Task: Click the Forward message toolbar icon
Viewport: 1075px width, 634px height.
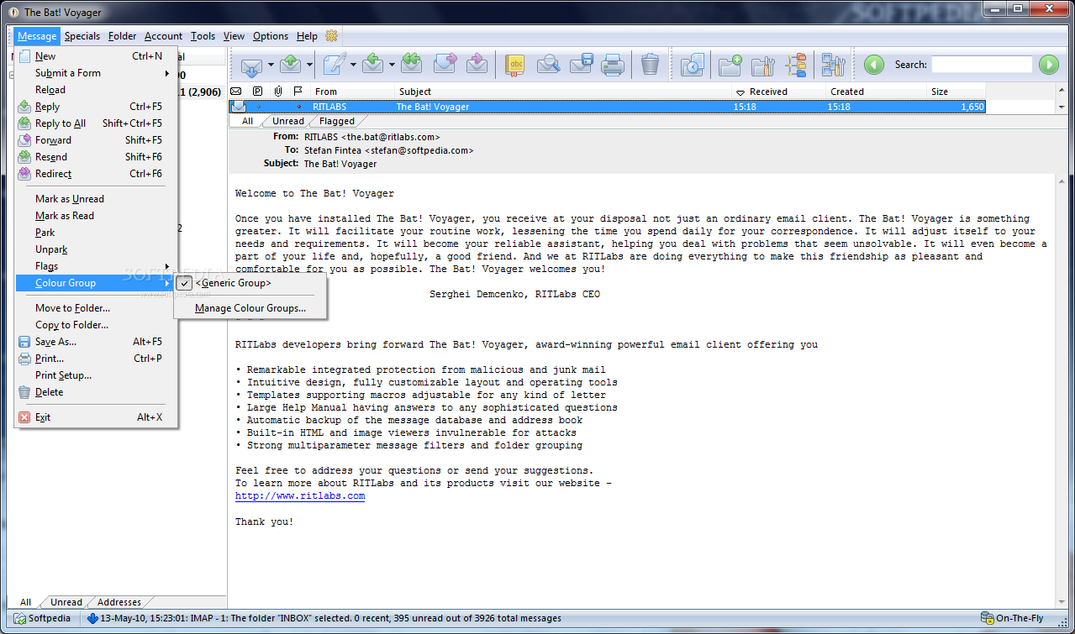Action: click(x=445, y=65)
